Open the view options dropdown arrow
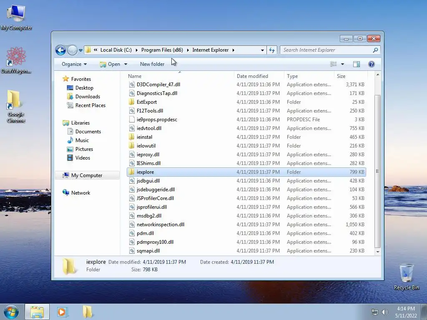Screen dimensions: 427x320 click(x=343, y=64)
